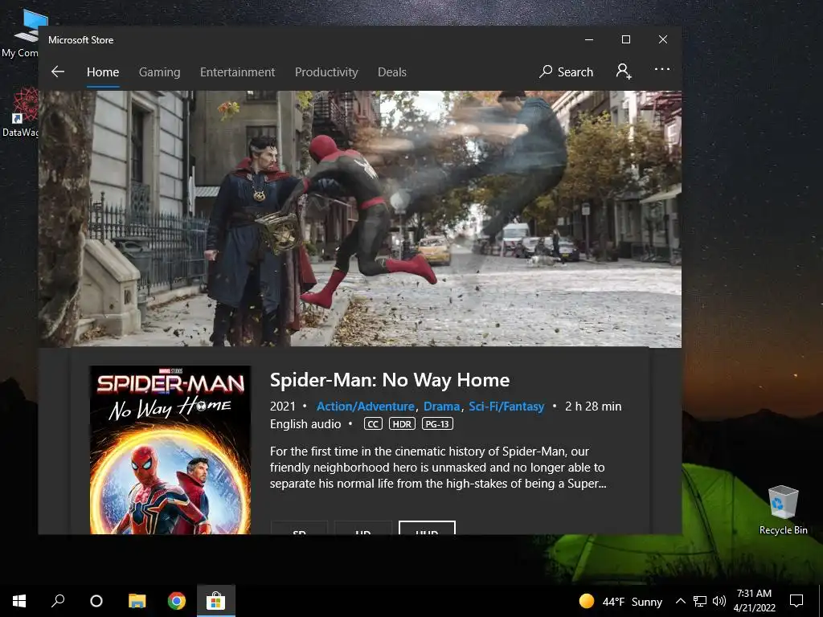Click the 2021 release year
Image resolution: width=823 pixels, height=617 pixels.
point(283,406)
